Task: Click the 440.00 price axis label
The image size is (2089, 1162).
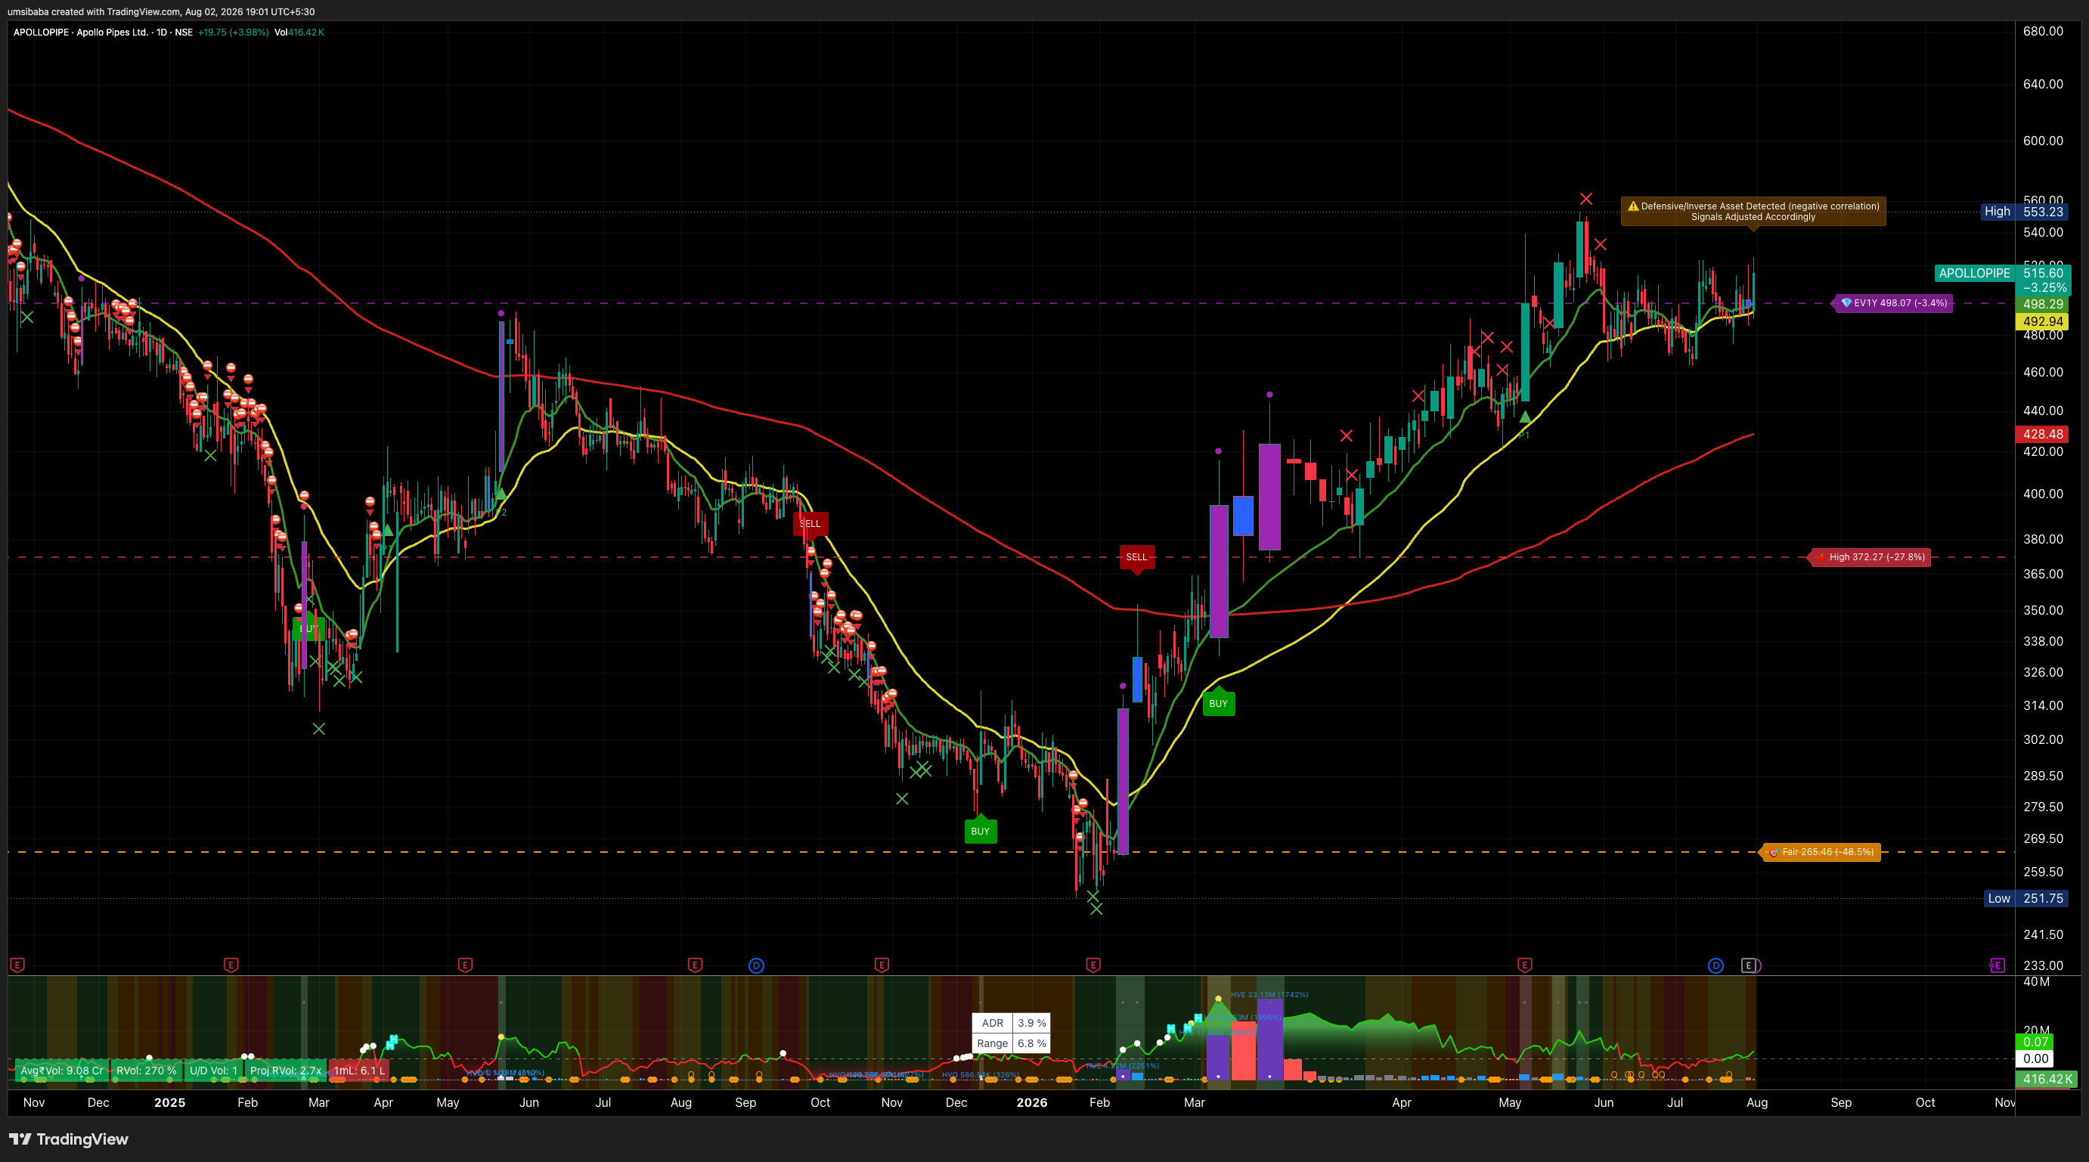Action: click(2043, 411)
